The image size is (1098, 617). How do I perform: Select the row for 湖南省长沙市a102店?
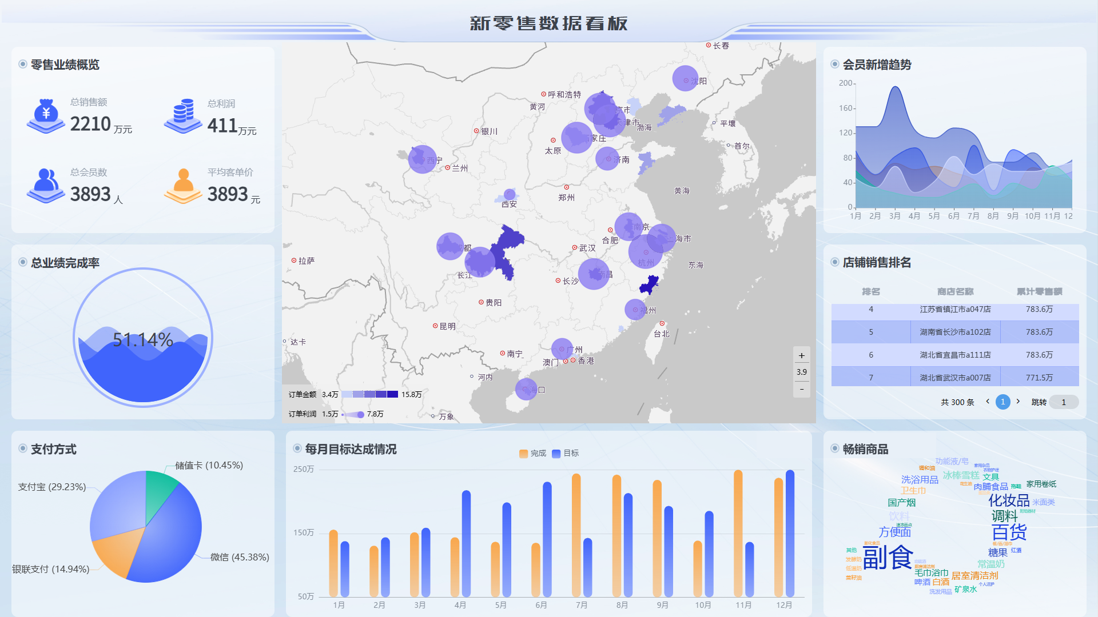pyautogui.click(x=955, y=332)
